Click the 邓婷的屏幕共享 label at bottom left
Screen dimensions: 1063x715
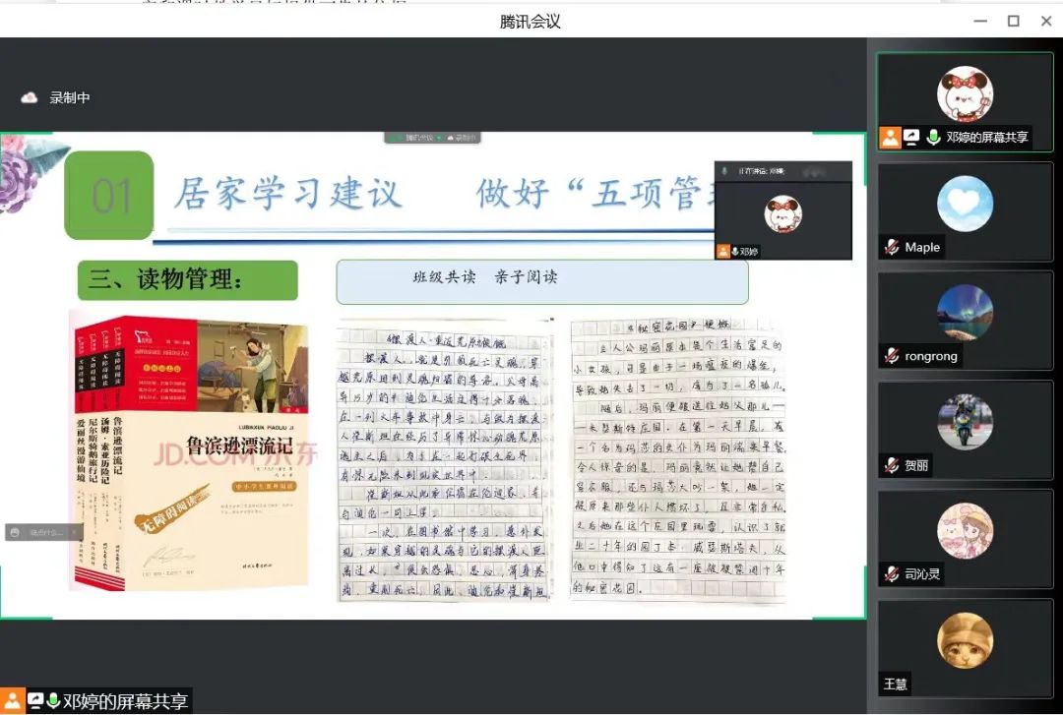click(125, 701)
